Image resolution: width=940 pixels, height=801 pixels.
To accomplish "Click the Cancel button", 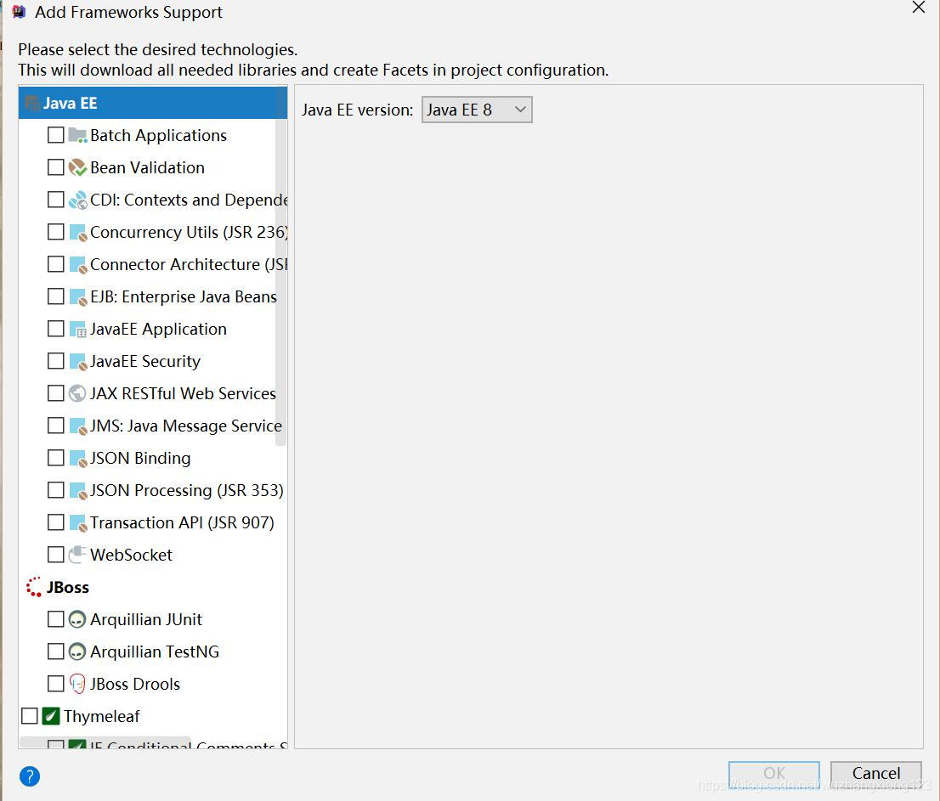I will click(x=876, y=774).
